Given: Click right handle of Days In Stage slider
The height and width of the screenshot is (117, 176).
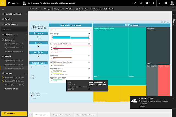Looking at the screenshot, I should click(x=89, y=37).
